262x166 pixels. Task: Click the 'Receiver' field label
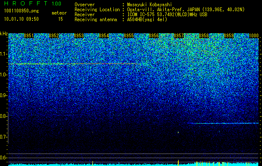[85, 15]
